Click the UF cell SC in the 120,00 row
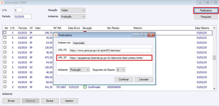The height and width of the screenshot is (106, 219). tap(31, 67)
